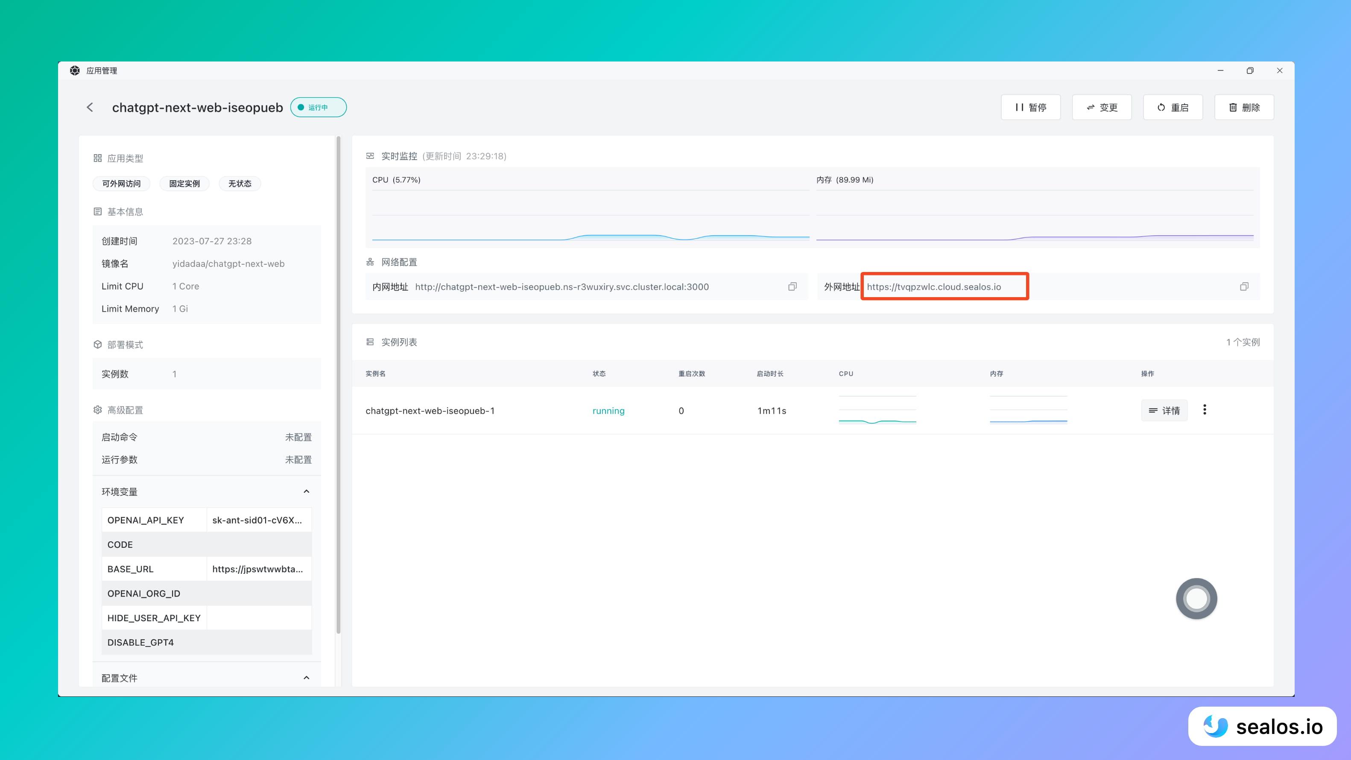Pause the app with 暂停 button
This screenshot has width=1351, height=760.
pos(1031,107)
